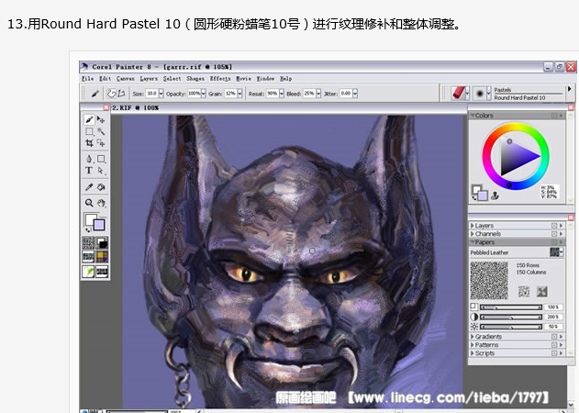Choose straight line strokes in property bar
Screen dimensions: 579x413
point(121,94)
